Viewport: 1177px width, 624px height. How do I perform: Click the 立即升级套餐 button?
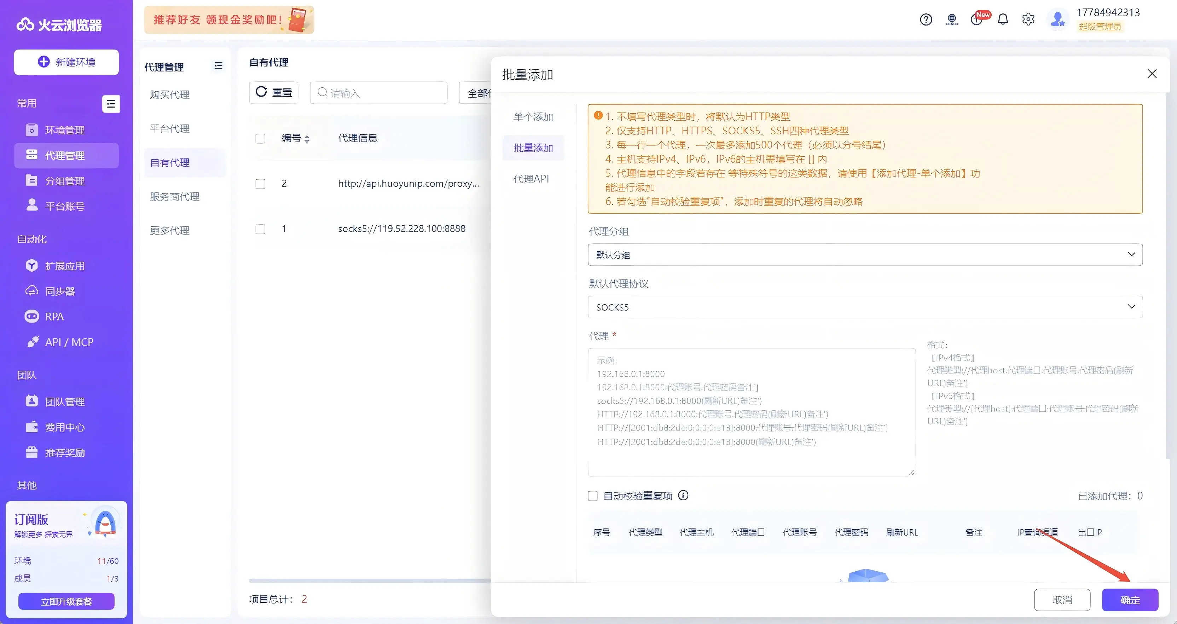[x=66, y=602]
